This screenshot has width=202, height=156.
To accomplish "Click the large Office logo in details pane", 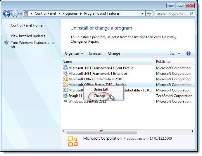I will click(x=72, y=141).
